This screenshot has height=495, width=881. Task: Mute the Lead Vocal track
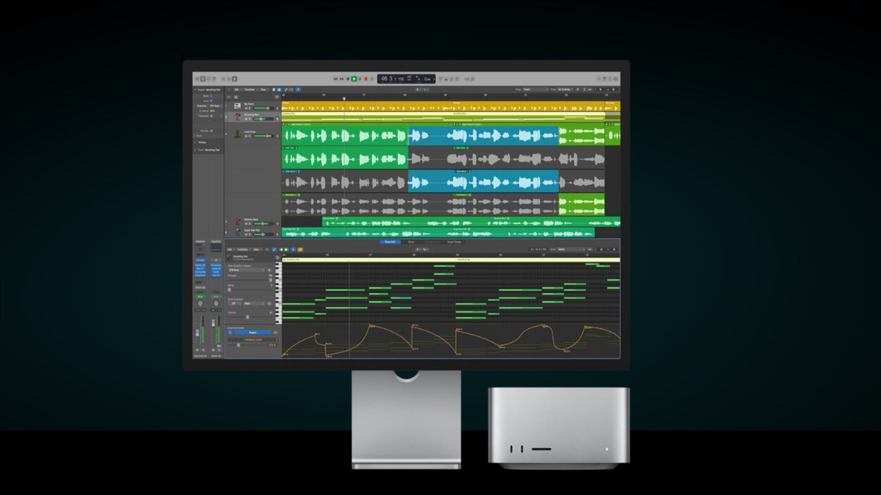click(x=246, y=136)
